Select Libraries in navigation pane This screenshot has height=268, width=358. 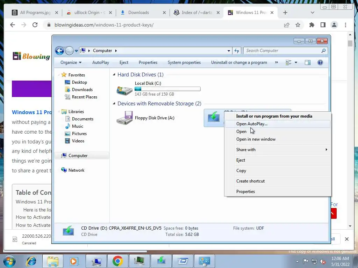(76, 111)
